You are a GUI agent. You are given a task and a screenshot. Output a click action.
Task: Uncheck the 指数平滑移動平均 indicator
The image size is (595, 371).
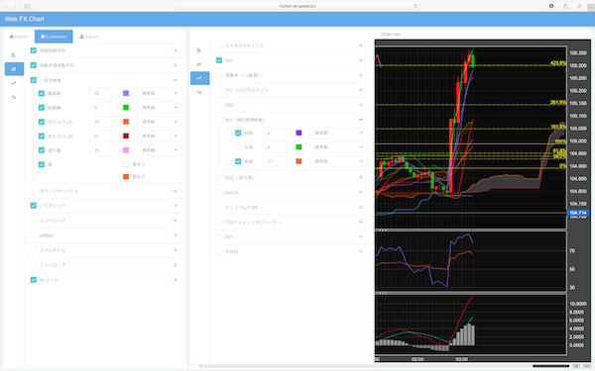(x=34, y=65)
